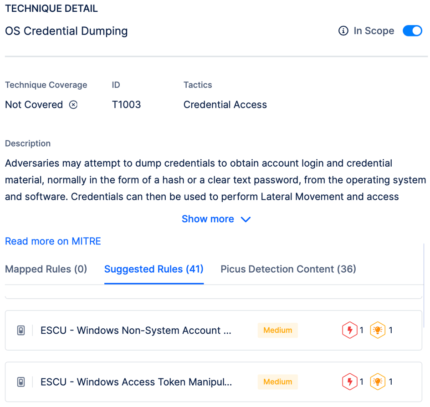430x407 pixels.
Task: Click the orange lightbulb hexagon on the second rule
Action: 378,382
